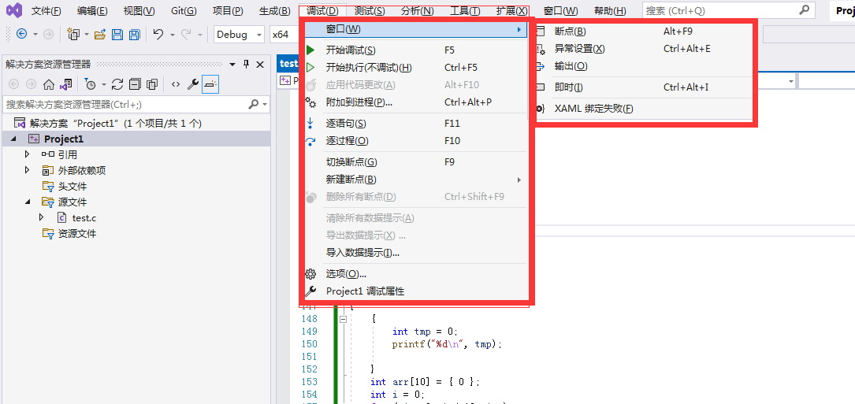
Task: Toggle the pin auto-hide icon on Solution Explorer
Action: coord(246,65)
